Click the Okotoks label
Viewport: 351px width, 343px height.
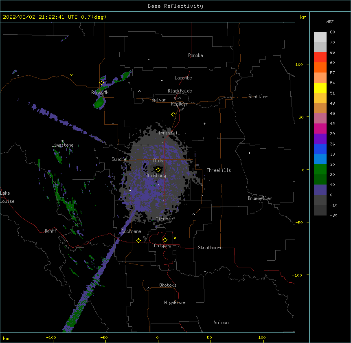(x=168, y=285)
